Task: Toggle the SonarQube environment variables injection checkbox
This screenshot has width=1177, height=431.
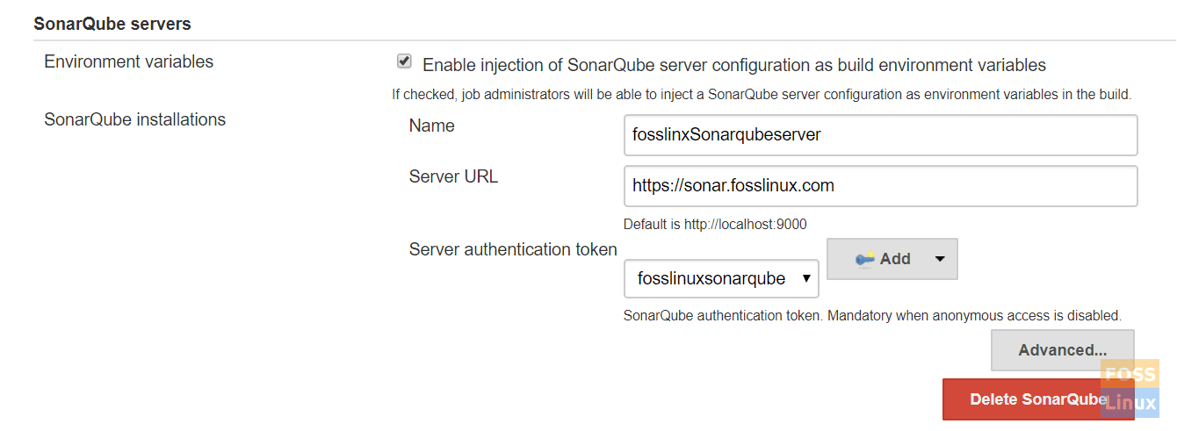Action: (404, 61)
